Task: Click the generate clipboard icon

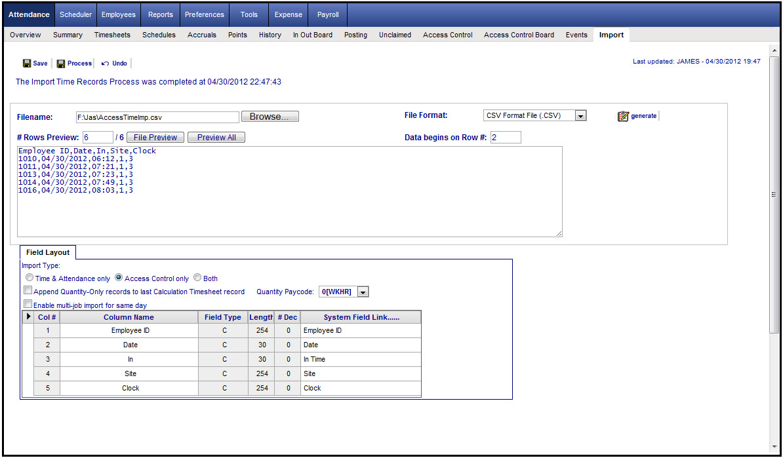Action: [622, 115]
